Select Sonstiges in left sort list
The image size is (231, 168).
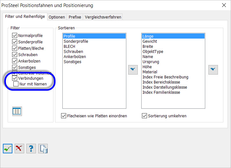(94, 62)
